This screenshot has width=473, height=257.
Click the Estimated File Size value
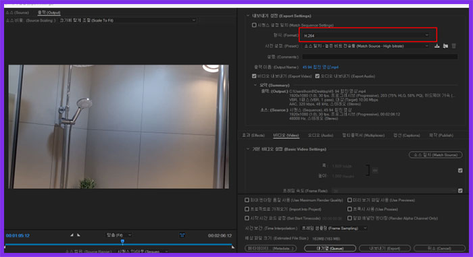326,239
